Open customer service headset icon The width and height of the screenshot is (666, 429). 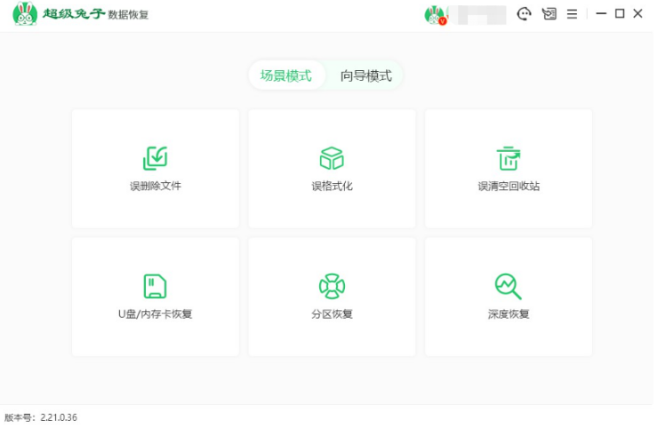pos(525,14)
